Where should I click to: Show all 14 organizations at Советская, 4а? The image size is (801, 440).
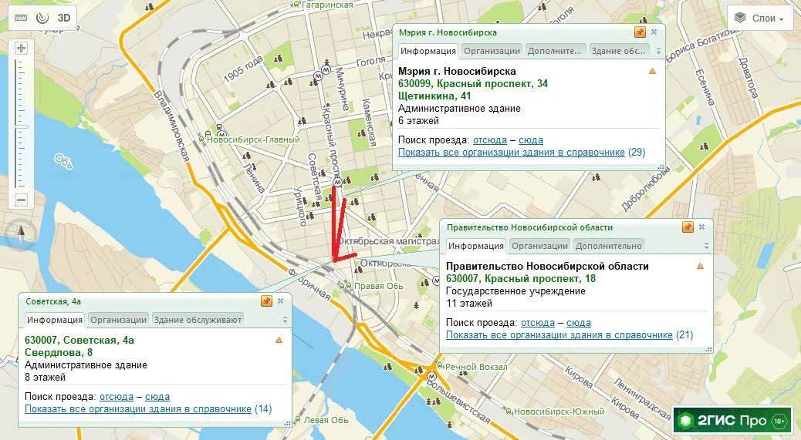[x=138, y=408]
